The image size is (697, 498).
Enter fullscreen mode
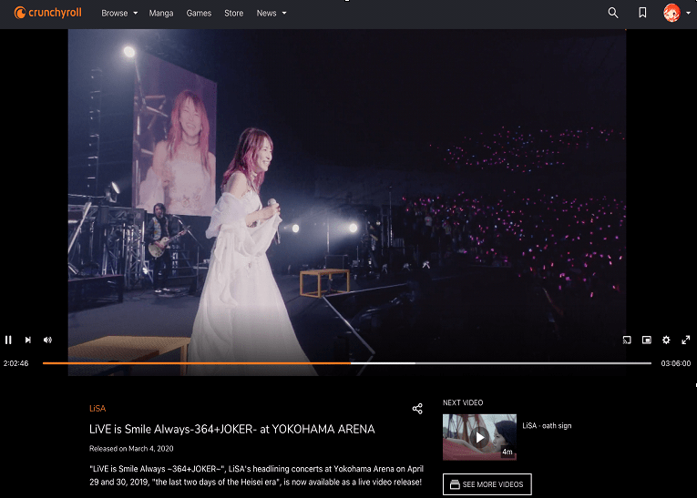[686, 340]
